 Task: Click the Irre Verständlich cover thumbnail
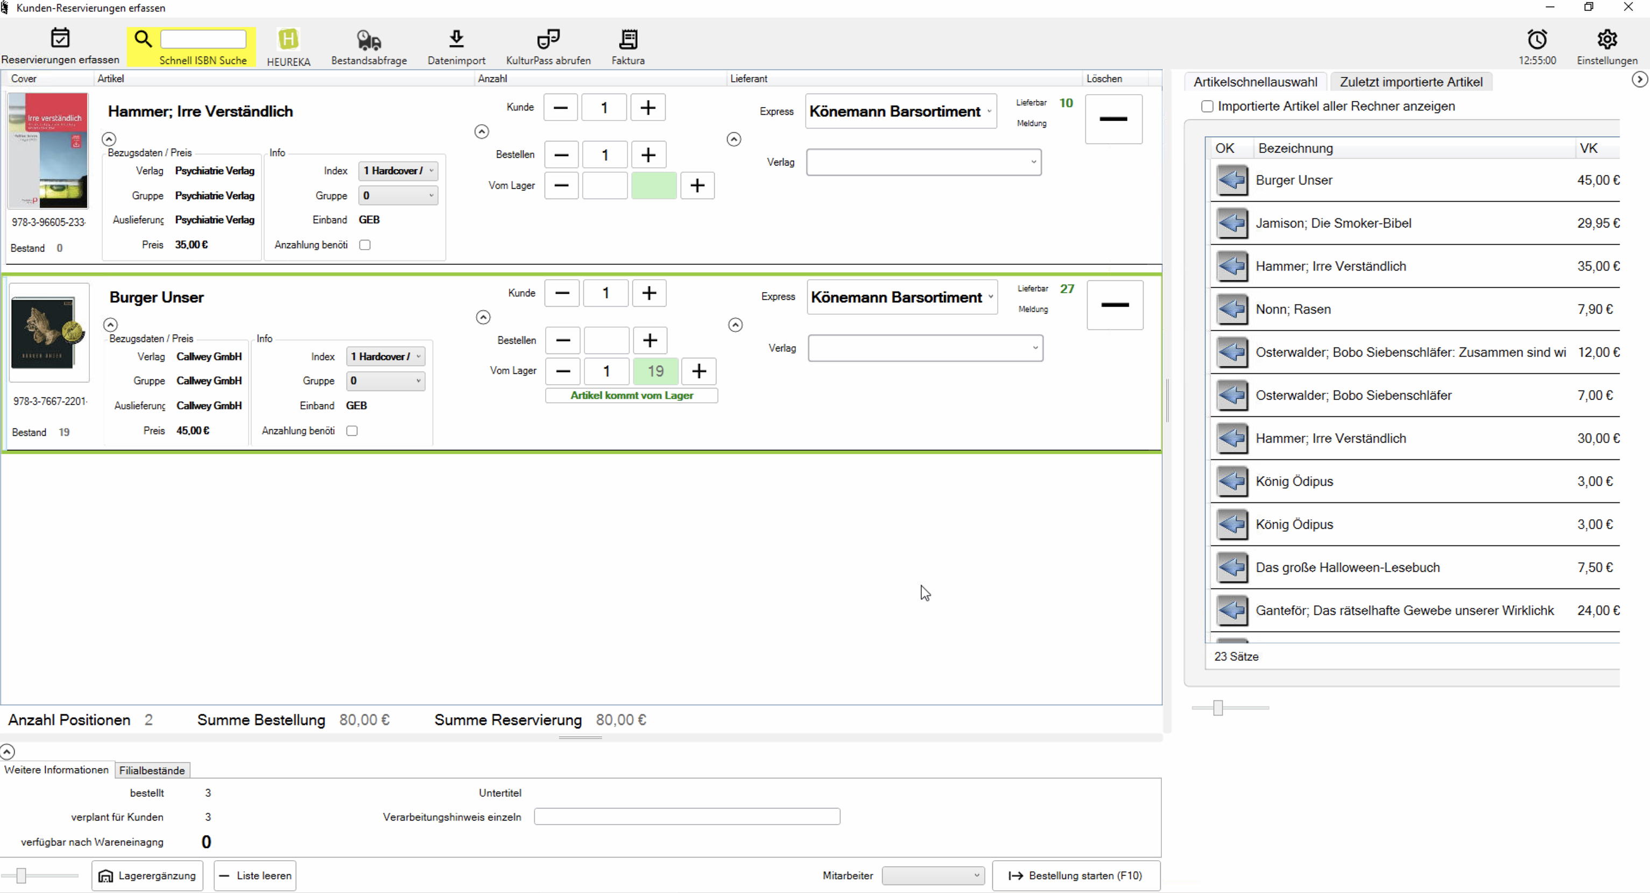coord(48,151)
